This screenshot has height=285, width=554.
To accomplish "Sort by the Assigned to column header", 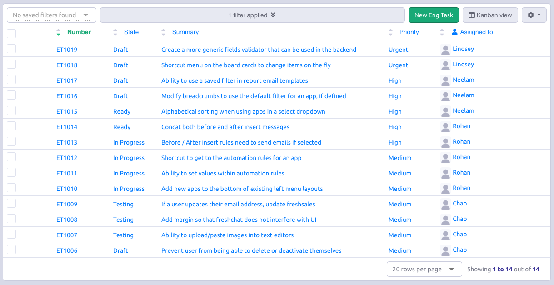I will 476,32.
